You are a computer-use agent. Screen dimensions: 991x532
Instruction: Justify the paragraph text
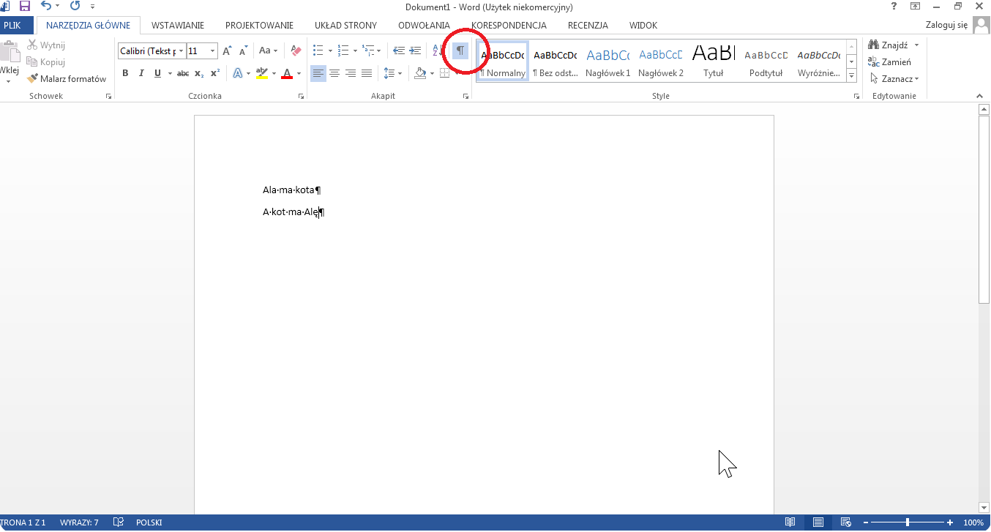point(367,73)
